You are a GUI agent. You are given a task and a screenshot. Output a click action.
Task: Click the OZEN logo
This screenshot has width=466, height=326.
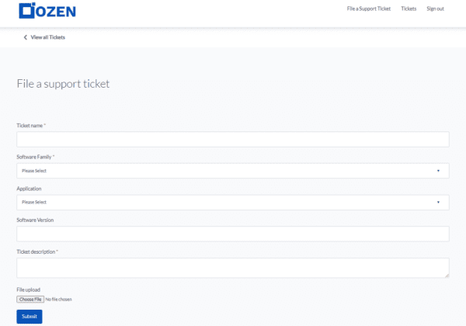(47, 11)
